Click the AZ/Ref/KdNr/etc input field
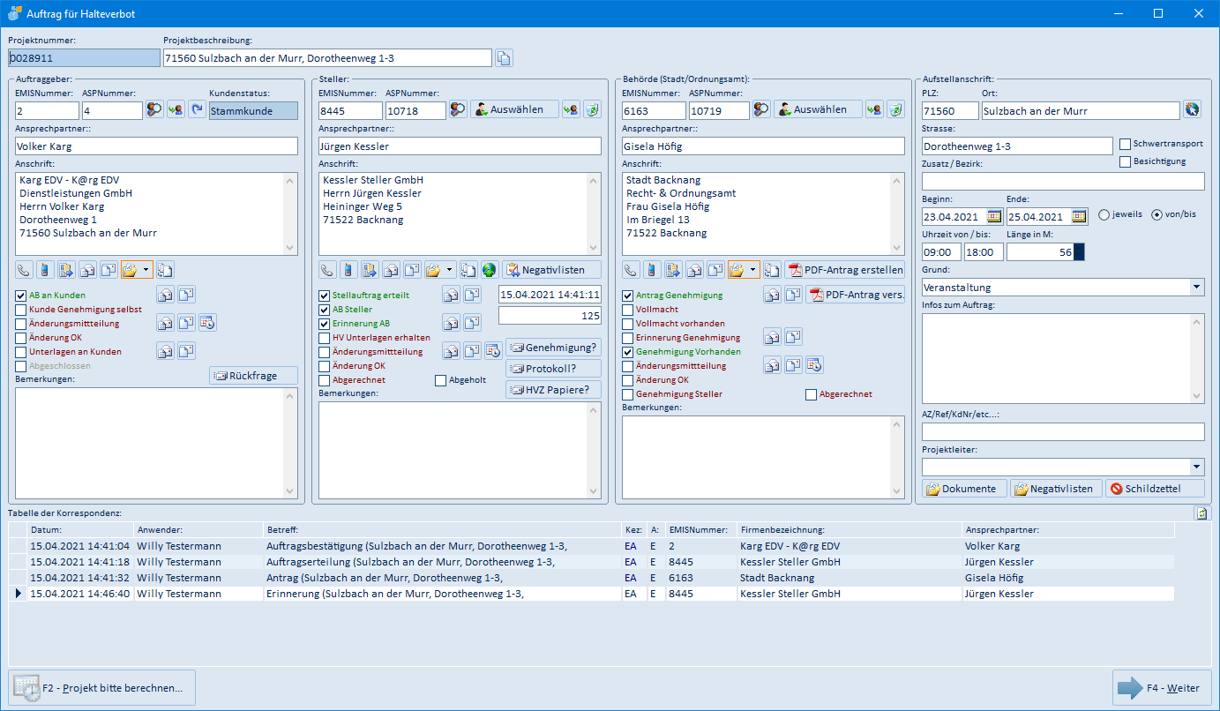This screenshot has height=711, width=1220. [1063, 431]
